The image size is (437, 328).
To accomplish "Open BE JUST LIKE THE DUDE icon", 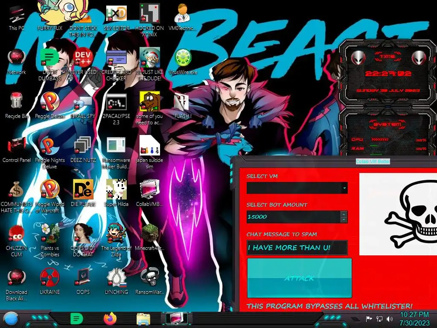I will click(x=149, y=64).
